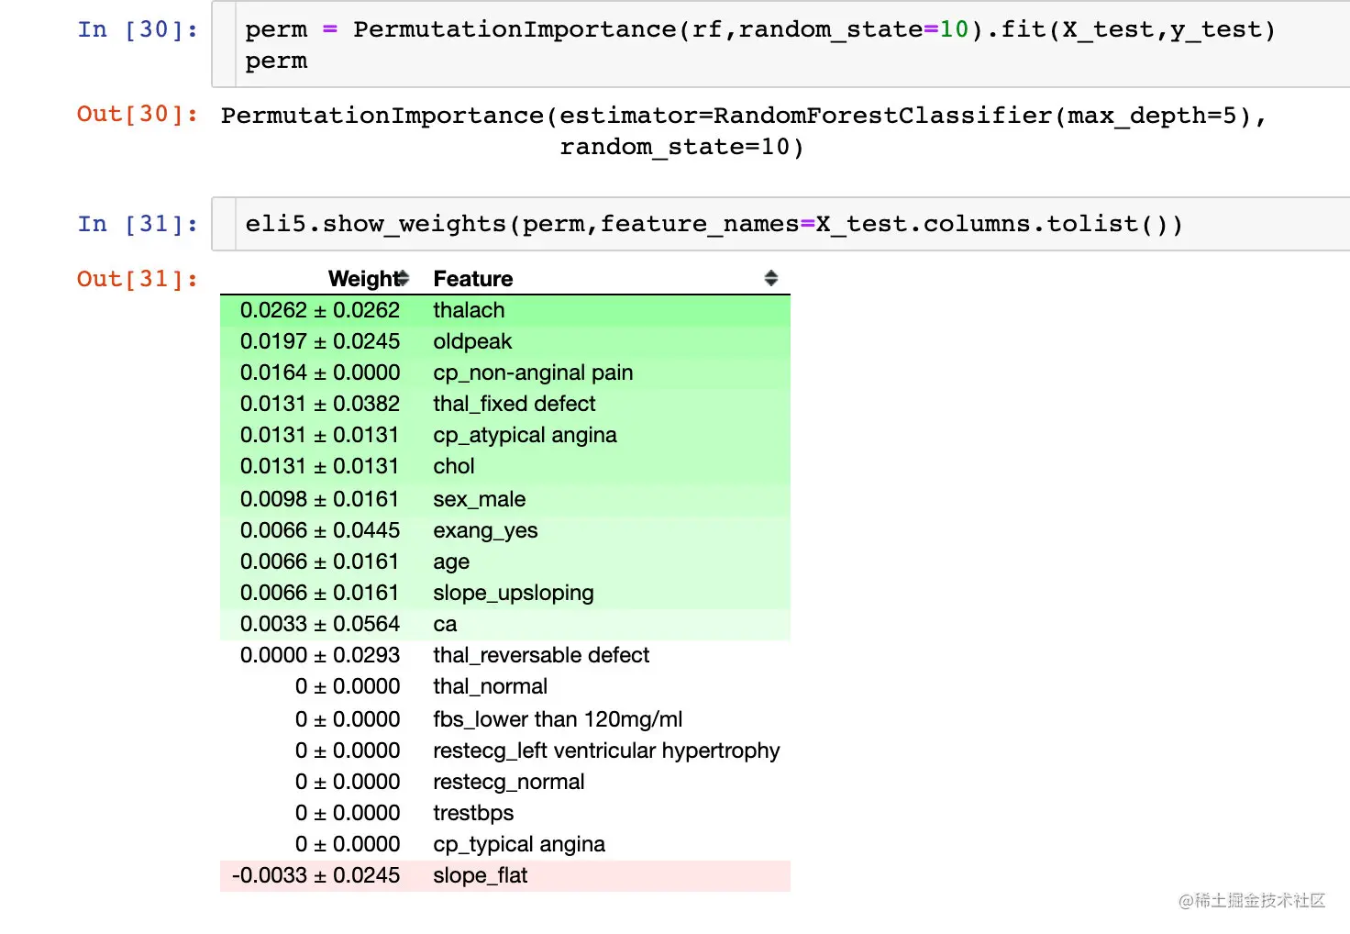Select the slope_upsloping feature row
Viewport: 1350px width, 934px height.
[x=505, y=593]
